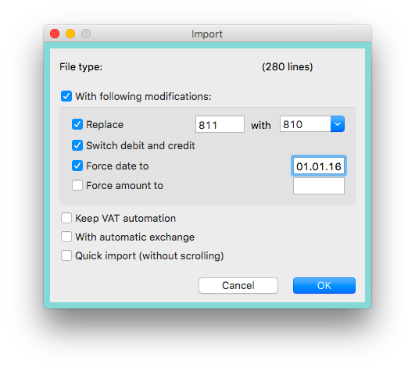The height and width of the screenshot is (371, 415).
Task: Close the Import window
Action: coord(55,34)
